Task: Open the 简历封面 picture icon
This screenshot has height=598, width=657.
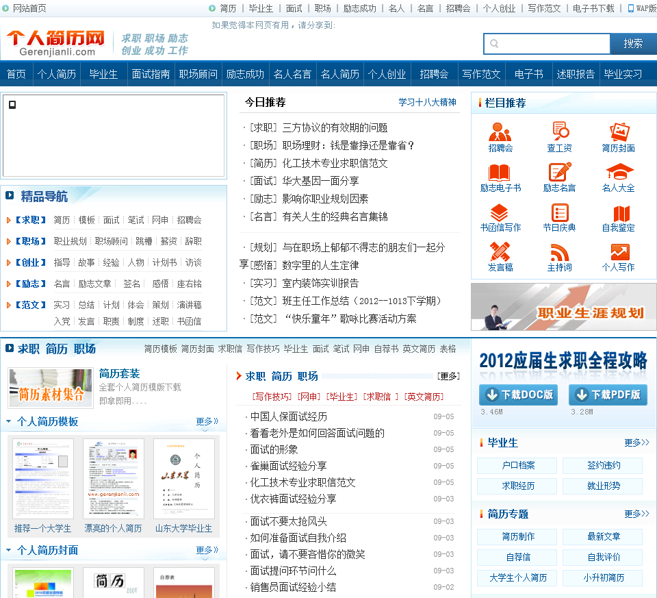Action: pyautogui.click(x=619, y=132)
